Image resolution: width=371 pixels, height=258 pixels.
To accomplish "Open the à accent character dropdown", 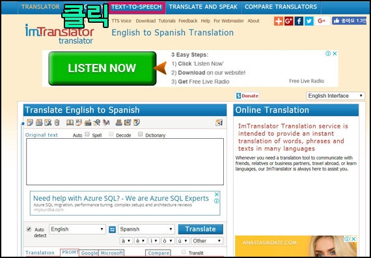I will pyautogui.click(x=126, y=241).
